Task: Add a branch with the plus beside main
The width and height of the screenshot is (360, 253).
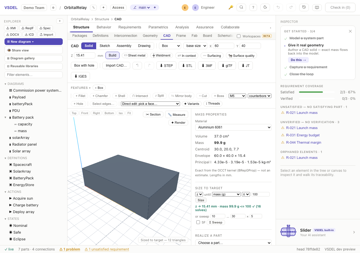Action: [x=155, y=8]
